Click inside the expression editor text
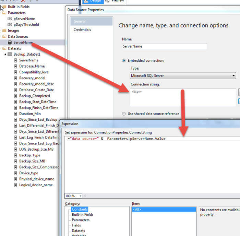The image size is (240, 236). [x=117, y=139]
